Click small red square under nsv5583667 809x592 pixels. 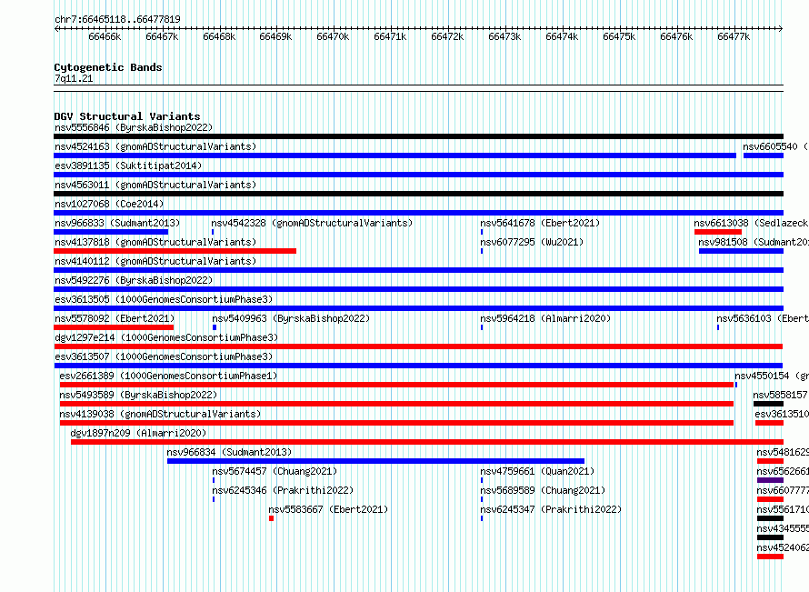click(272, 518)
